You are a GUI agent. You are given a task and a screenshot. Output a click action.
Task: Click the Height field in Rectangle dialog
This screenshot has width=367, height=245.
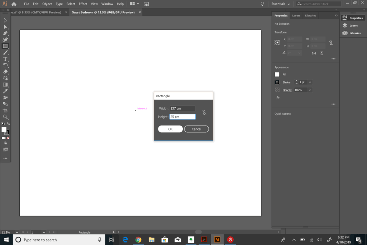click(x=182, y=117)
